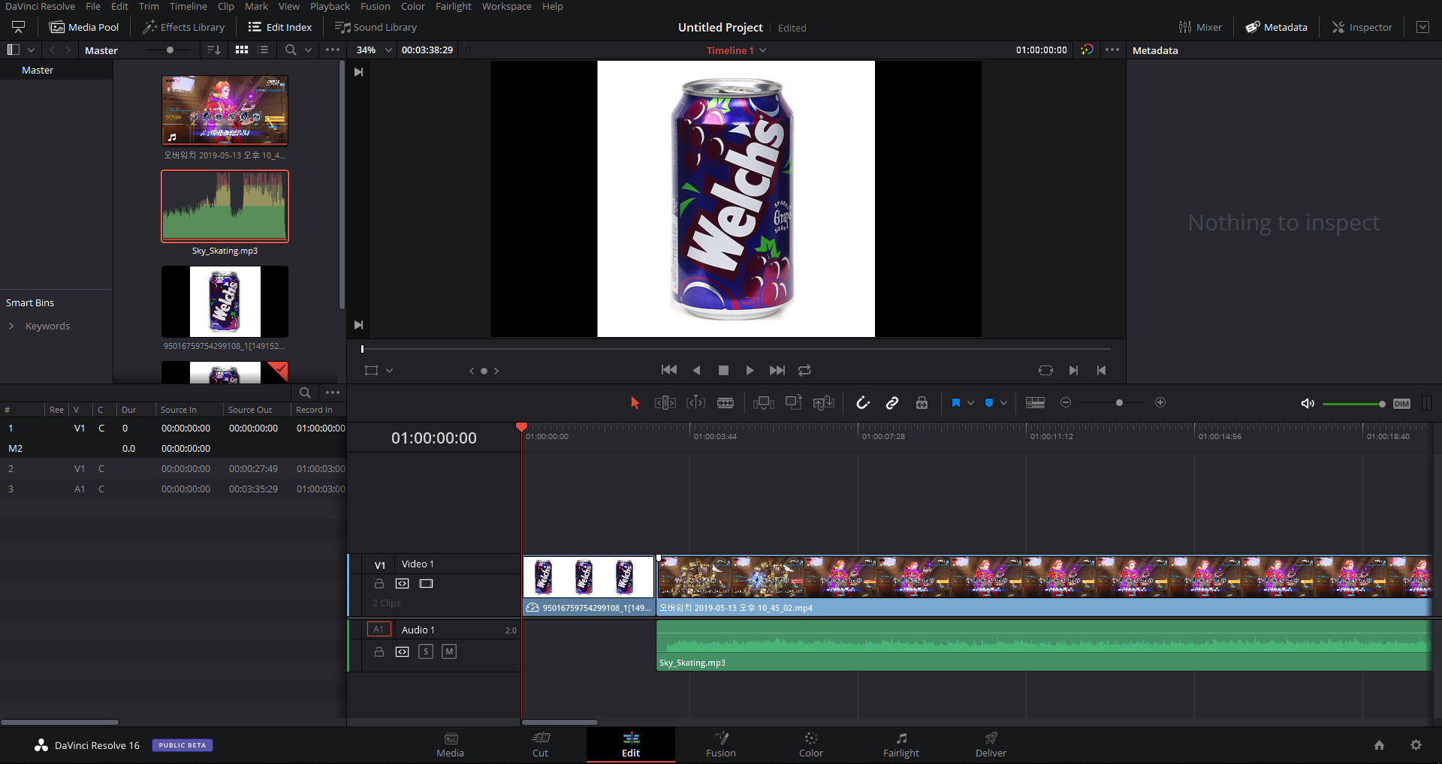Open project manager home icon

point(1379,745)
